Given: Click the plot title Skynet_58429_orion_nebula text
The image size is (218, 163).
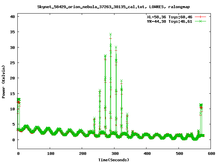Looking at the screenshot, I should point(113,7).
